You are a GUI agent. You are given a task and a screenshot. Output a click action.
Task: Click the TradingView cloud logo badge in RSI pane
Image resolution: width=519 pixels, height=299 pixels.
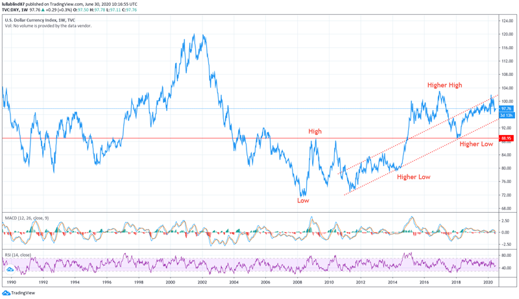coord(10,269)
